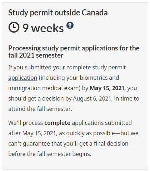
Task: Click the 'Study permit outside Canada' heading
Action: click(x=58, y=13)
